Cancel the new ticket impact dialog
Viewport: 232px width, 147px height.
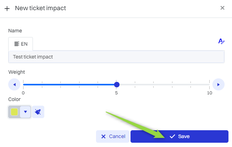pos(112,136)
